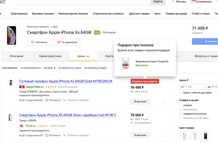This screenshot has height=143, width=218.
Task: Click the phone icon in iCult.ru offer
Action: 65,135
